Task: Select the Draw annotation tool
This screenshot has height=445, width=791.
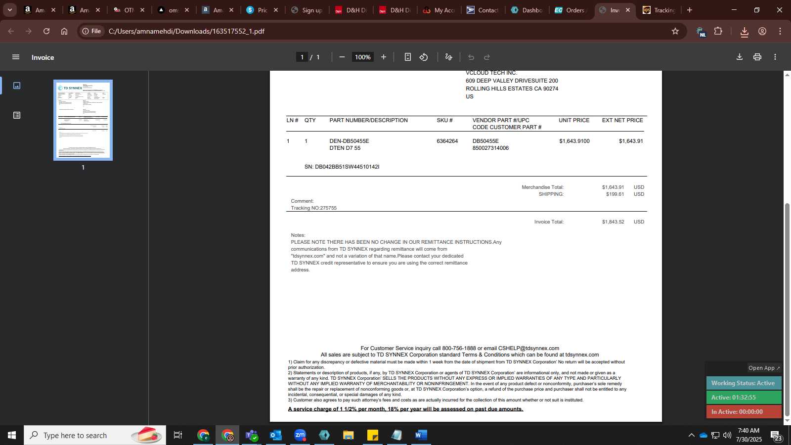Action: (448, 57)
